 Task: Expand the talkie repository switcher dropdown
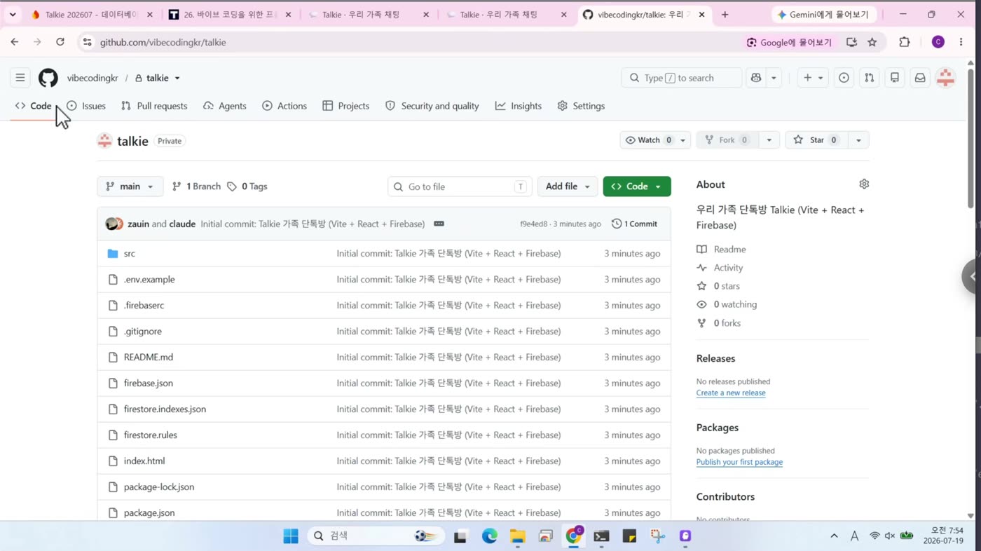(177, 78)
